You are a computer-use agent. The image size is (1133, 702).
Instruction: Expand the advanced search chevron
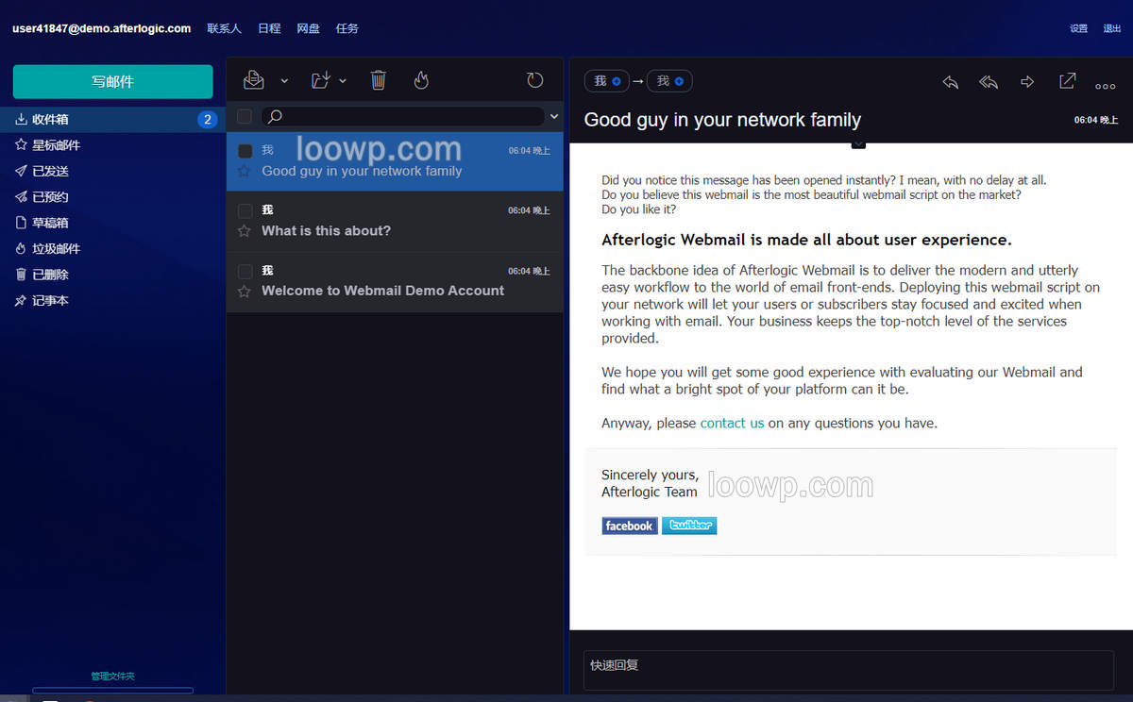[x=554, y=116]
